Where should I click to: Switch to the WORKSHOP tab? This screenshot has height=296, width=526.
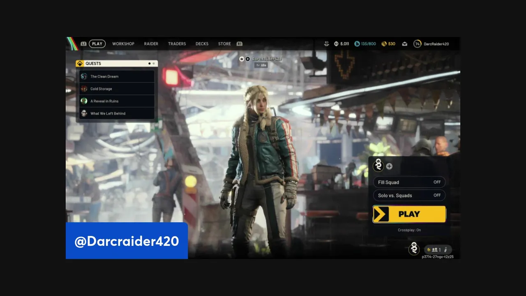point(123,44)
